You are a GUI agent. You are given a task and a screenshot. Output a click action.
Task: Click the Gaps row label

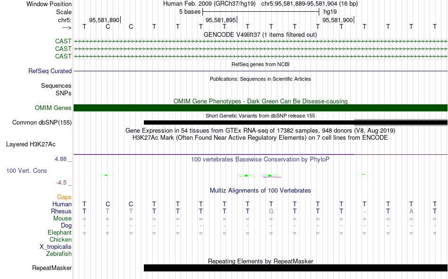(64, 197)
